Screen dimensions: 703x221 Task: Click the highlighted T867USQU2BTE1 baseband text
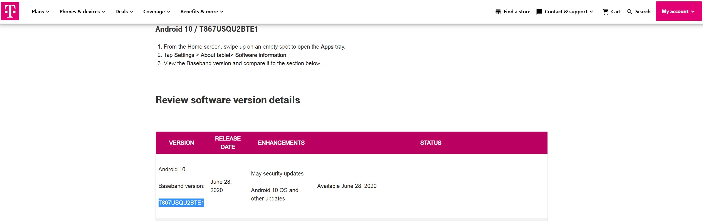[181, 203]
